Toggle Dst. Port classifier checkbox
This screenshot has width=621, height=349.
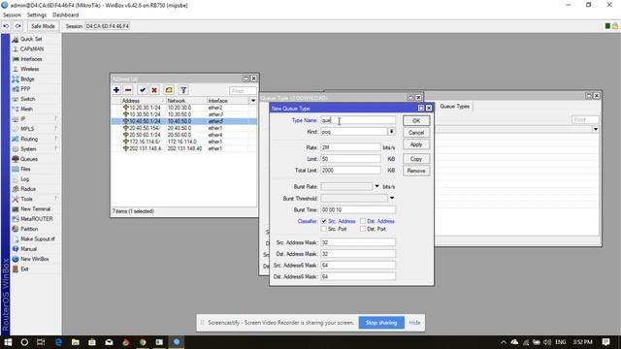click(x=363, y=229)
